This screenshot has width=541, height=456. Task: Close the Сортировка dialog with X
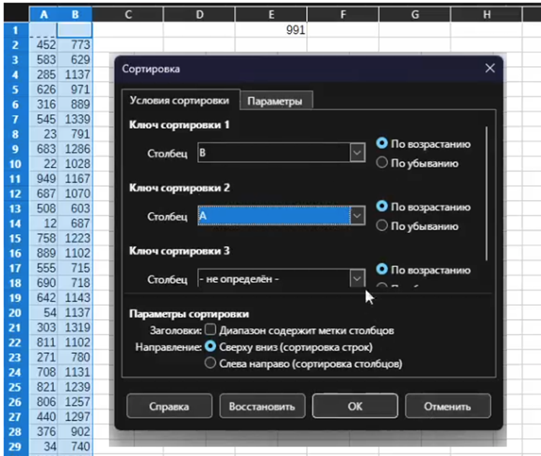489,69
